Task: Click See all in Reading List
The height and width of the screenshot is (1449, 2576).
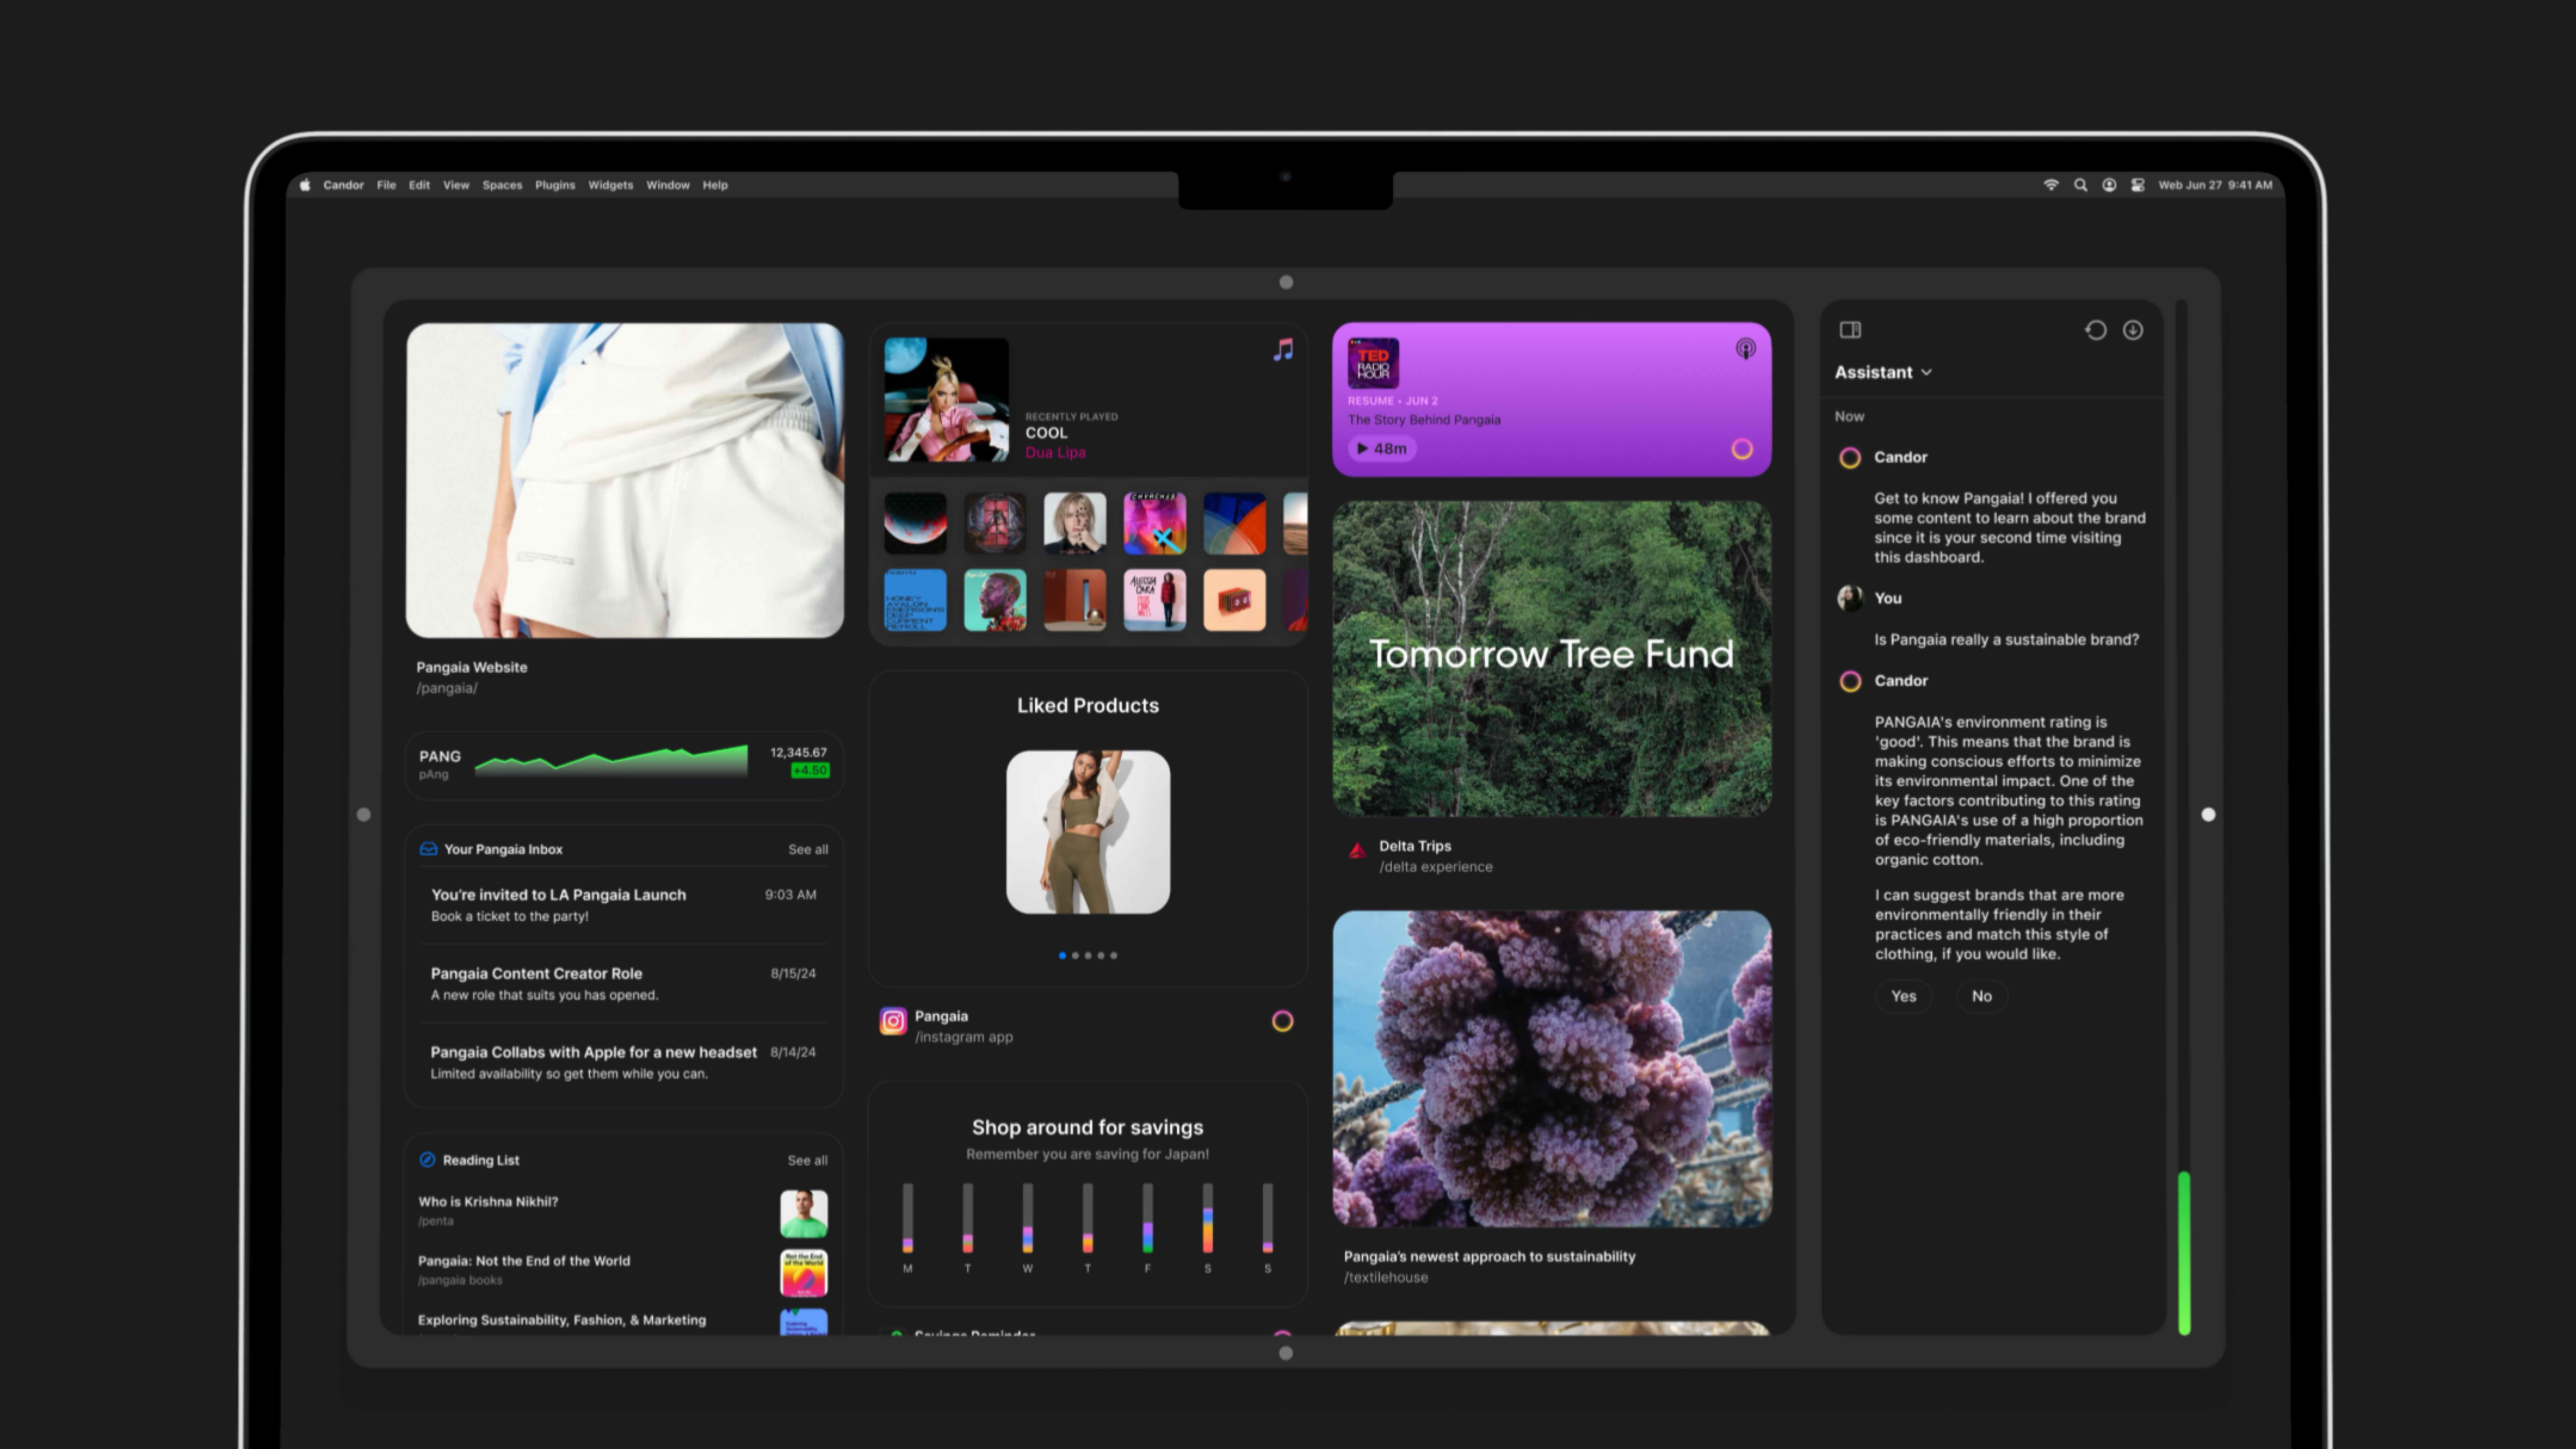Action: point(807,1160)
